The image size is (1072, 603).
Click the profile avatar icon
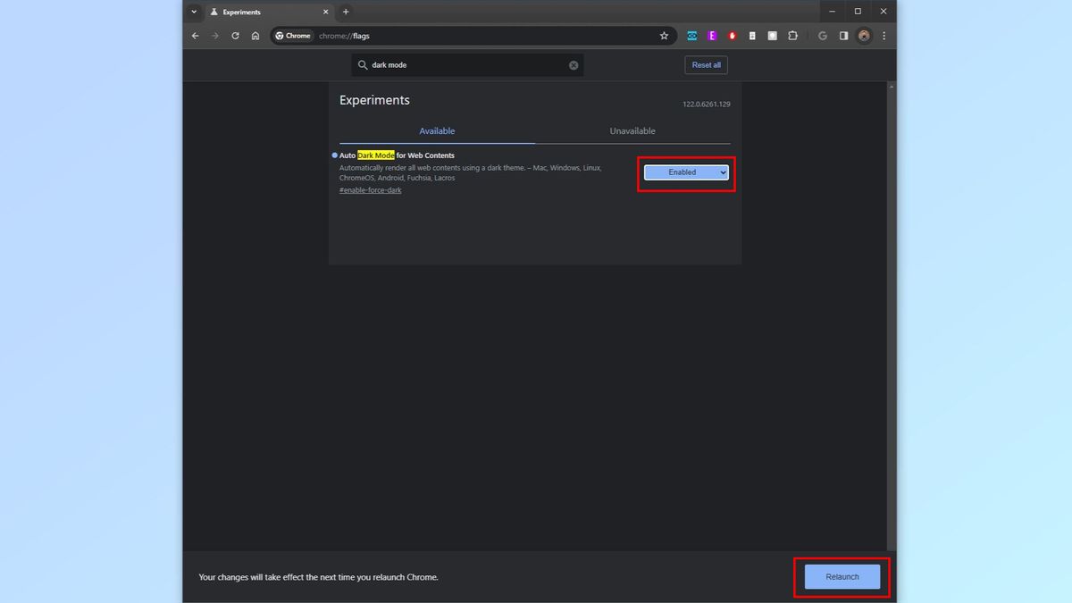[x=863, y=36]
